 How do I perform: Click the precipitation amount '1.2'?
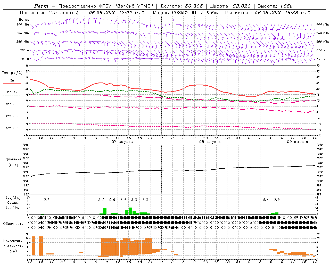pos(145,200)
